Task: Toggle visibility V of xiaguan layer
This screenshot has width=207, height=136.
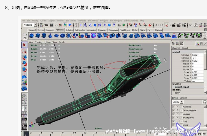Action: coord(174,114)
